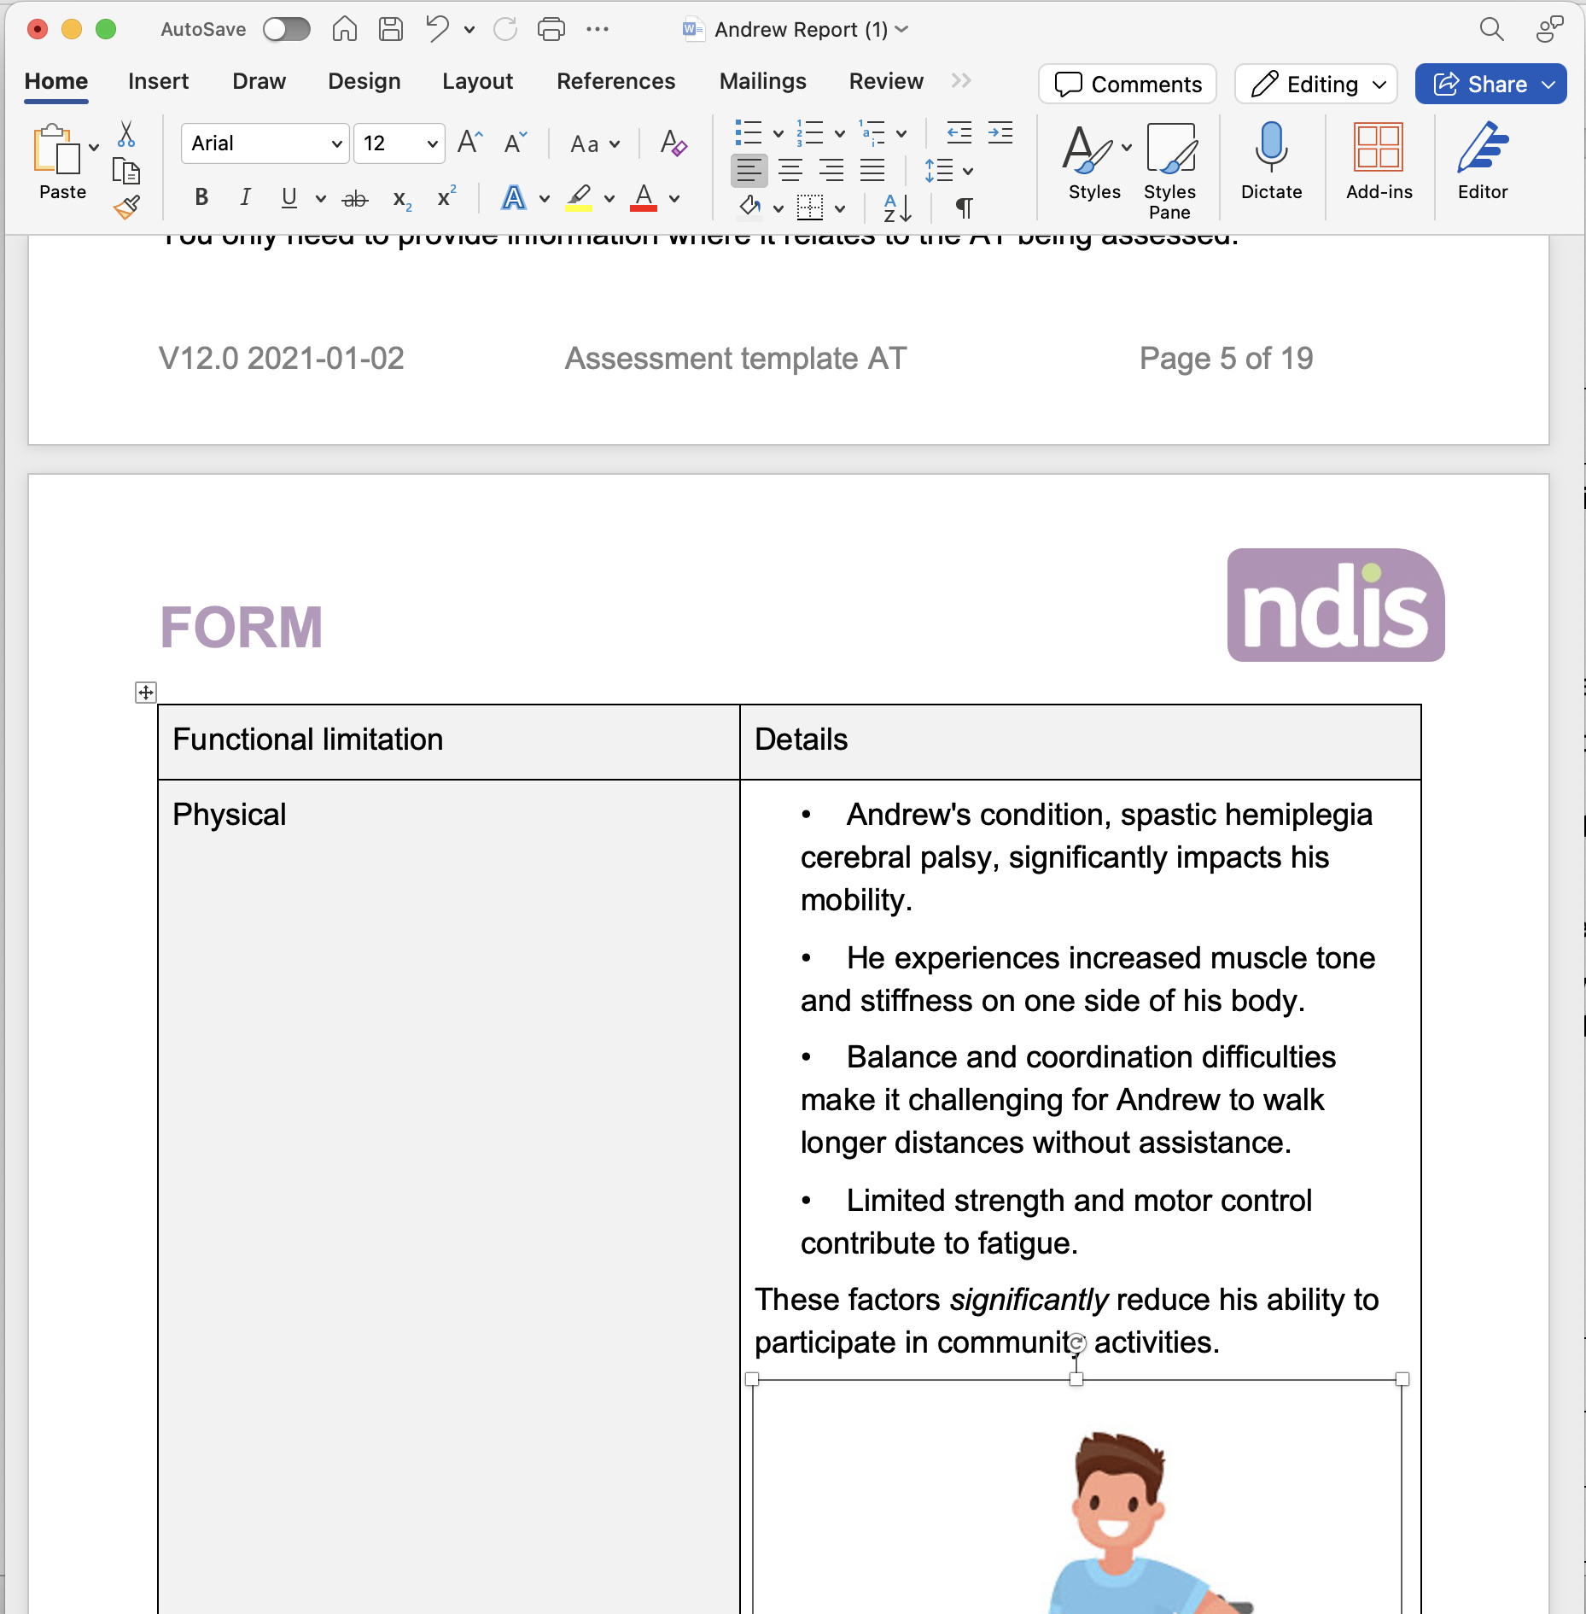Open the Editing mode dropdown
This screenshot has height=1614, width=1586.
point(1315,84)
